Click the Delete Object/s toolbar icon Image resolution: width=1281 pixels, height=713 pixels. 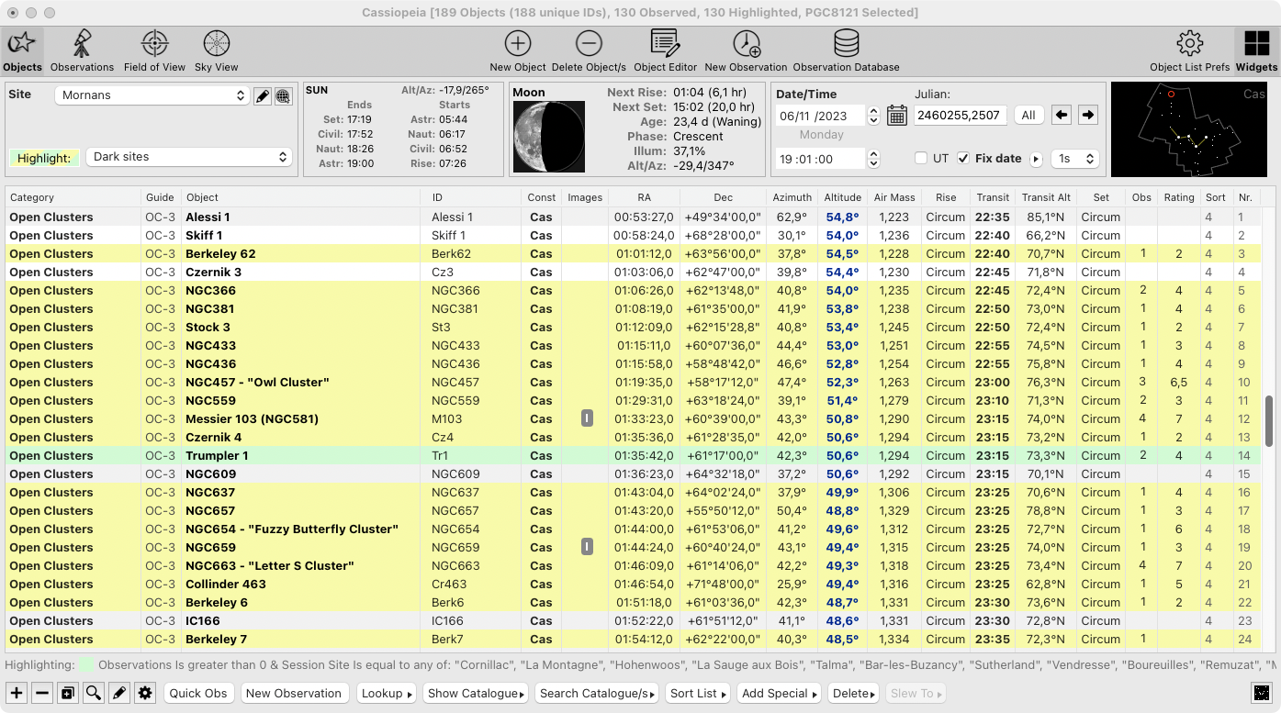(x=589, y=50)
